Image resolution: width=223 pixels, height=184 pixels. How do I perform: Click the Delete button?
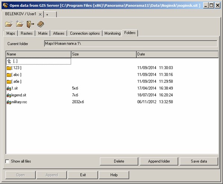[119, 161]
